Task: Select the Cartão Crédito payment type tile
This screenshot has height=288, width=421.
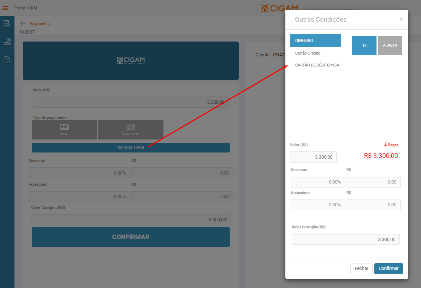Action: coord(131,130)
